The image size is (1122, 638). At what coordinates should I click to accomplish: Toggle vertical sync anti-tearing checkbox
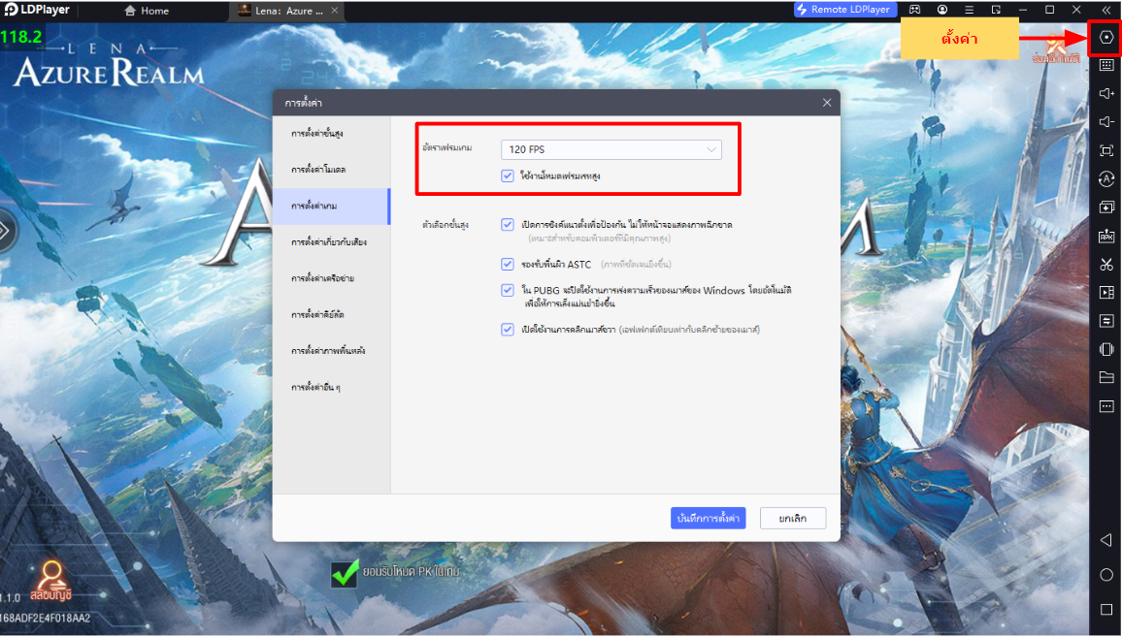click(x=508, y=224)
